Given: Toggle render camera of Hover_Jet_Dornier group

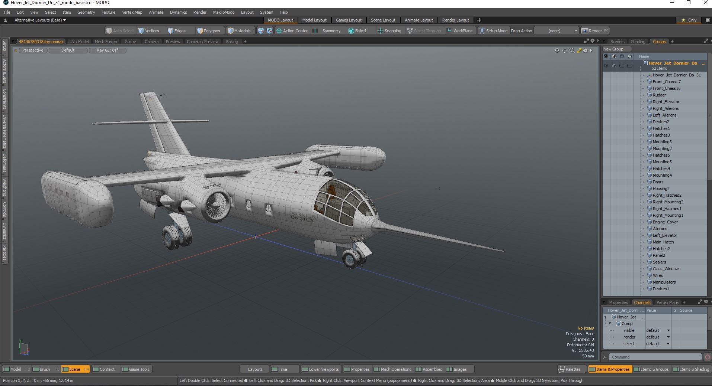Looking at the screenshot, I should [x=614, y=66].
